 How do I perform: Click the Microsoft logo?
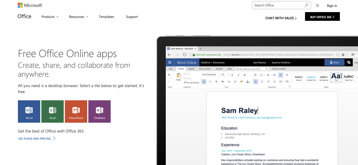tap(30, 5)
